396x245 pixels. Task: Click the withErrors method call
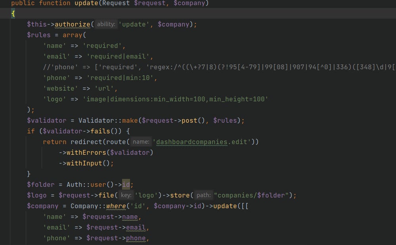click(86, 152)
